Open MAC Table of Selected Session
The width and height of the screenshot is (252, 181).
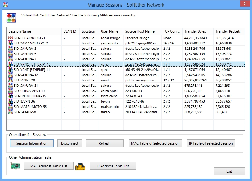pos(155,143)
